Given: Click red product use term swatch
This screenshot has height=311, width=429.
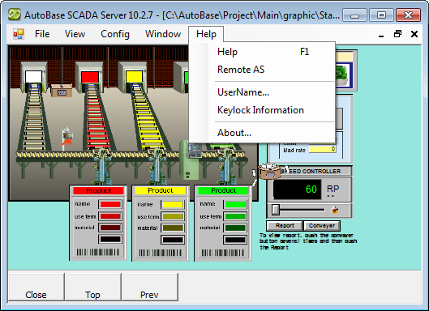Looking at the screenshot, I should coord(110,216).
